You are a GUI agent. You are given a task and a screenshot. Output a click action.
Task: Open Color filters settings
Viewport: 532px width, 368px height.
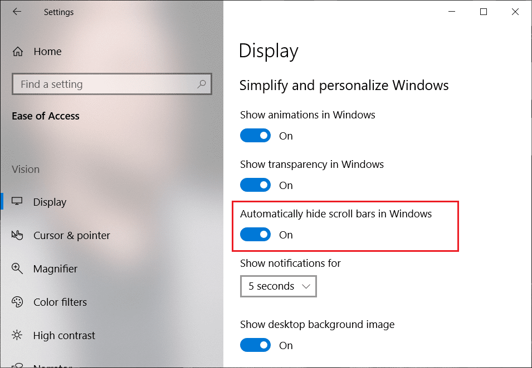60,302
